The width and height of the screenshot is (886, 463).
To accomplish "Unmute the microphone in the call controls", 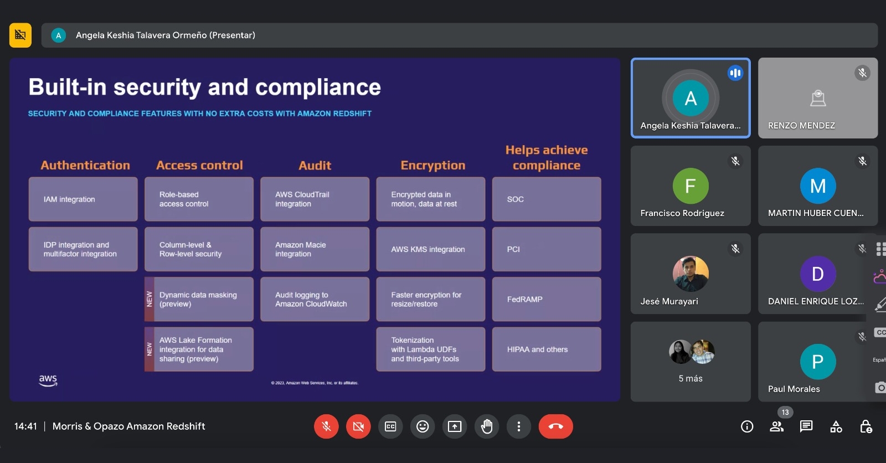I will pyautogui.click(x=326, y=426).
